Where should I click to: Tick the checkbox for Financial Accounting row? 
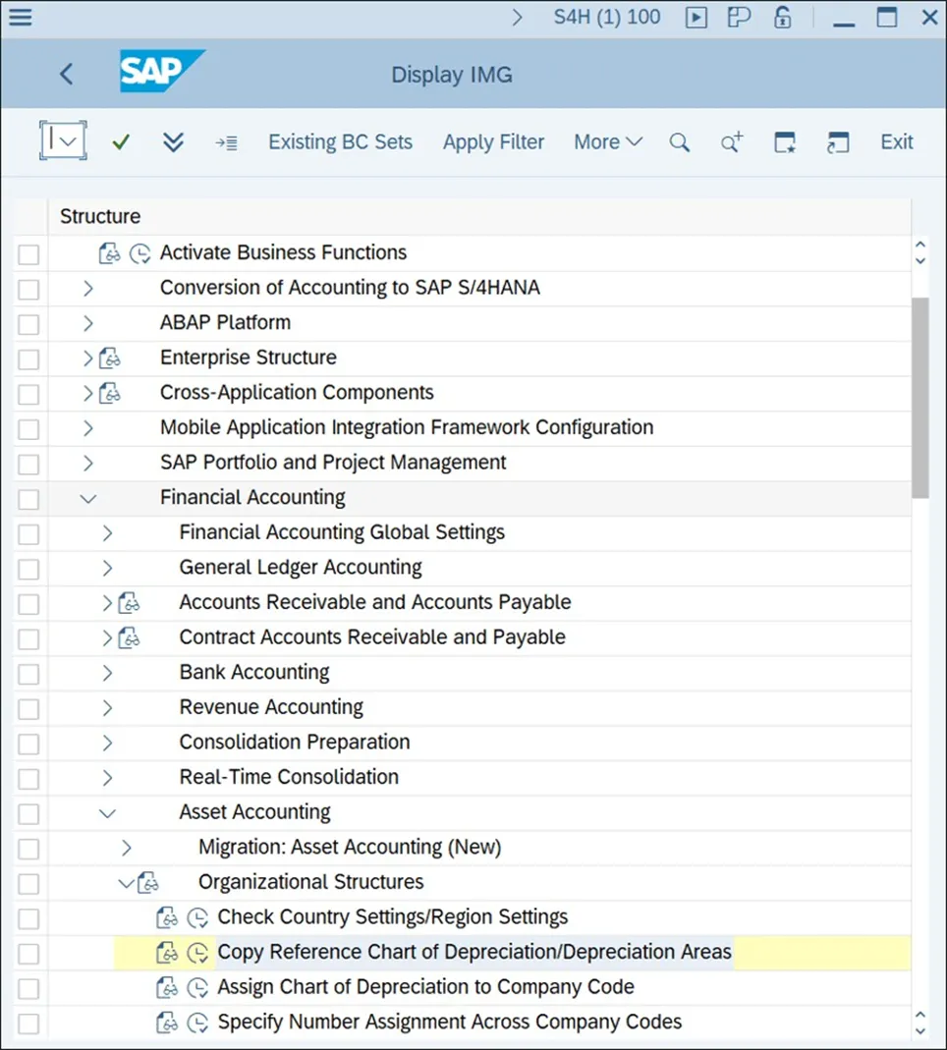[28, 499]
